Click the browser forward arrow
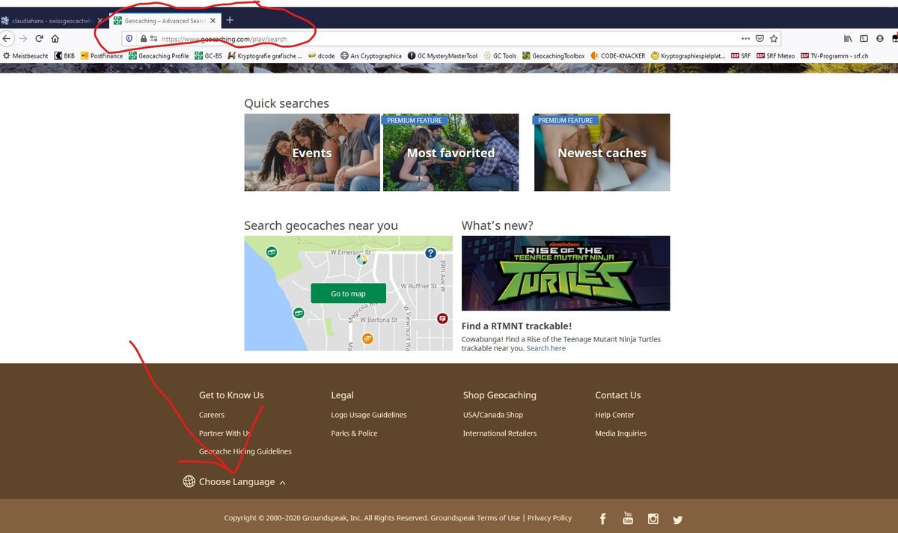This screenshot has width=898, height=533. (x=23, y=38)
